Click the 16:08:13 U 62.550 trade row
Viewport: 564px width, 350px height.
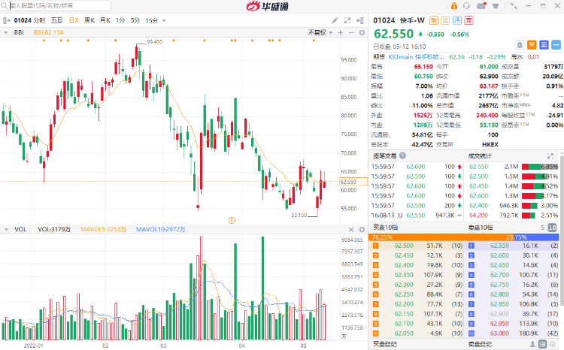pos(417,216)
